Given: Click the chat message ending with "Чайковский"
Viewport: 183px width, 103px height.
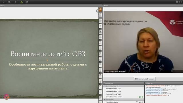Looking at the screenshot, I should pyautogui.click(x=158, y=94).
